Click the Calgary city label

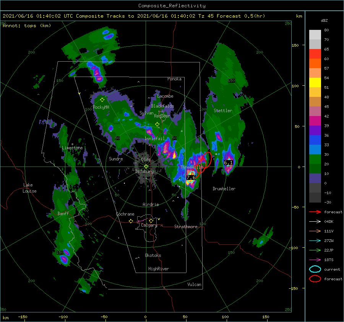pyautogui.click(x=149, y=225)
